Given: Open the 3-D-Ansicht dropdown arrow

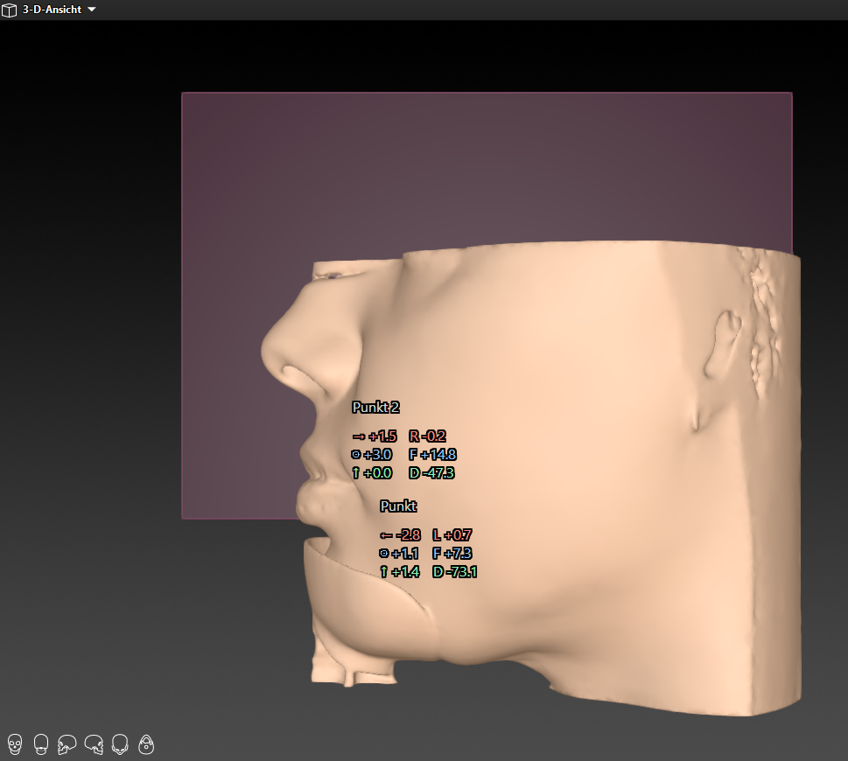Looking at the screenshot, I should point(92,10).
